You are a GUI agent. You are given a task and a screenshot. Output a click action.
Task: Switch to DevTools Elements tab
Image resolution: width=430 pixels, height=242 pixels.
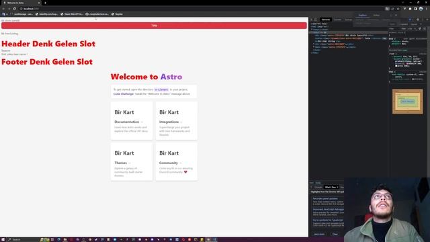tap(326, 19)
